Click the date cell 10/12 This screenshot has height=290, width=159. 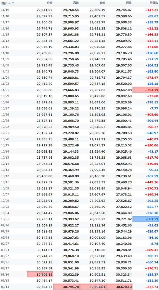pyautogui.click(x=5, y=176)
